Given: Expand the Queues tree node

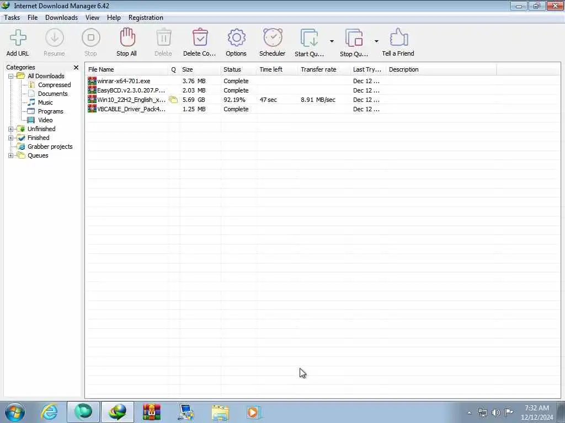Looking at the screenshot, I should point(11,156).
